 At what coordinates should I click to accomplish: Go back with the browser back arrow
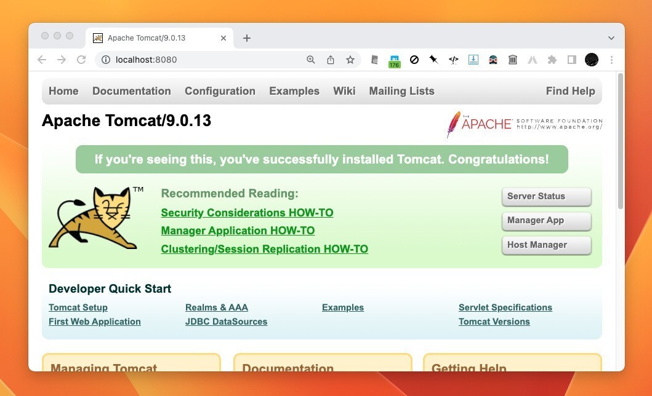point(42,60)
